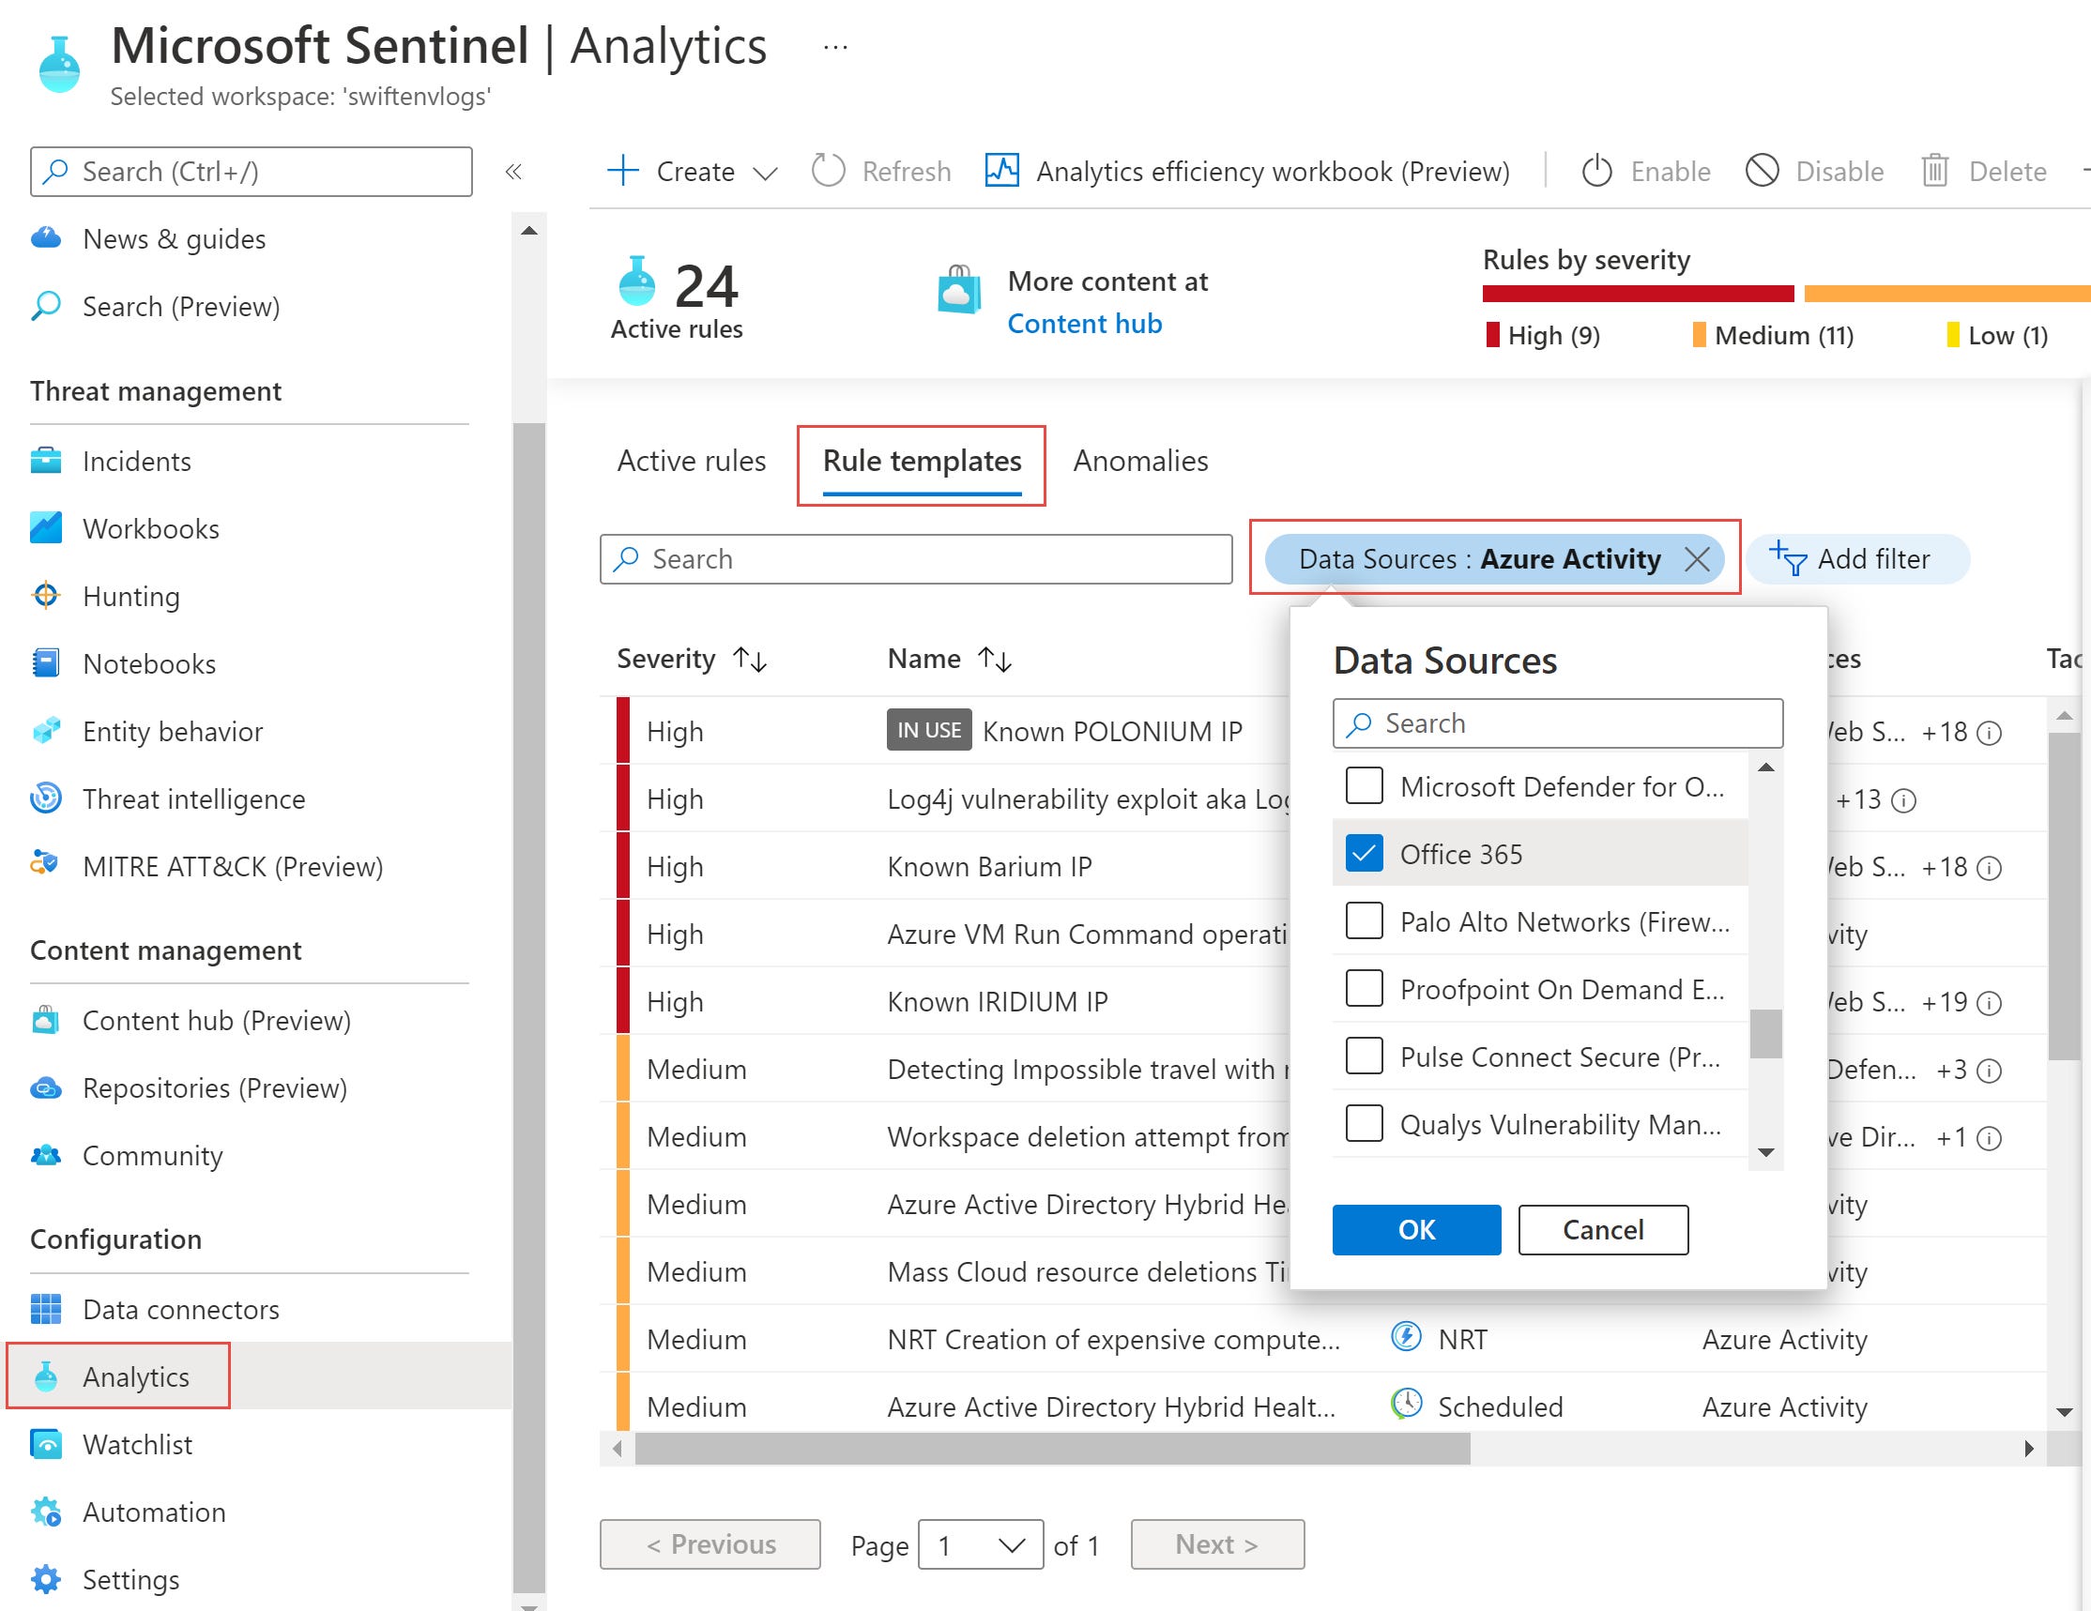Check Pulse Connect Secure checkbox
The height and width of the screenshot is (1611, 2091).
1365,1056
